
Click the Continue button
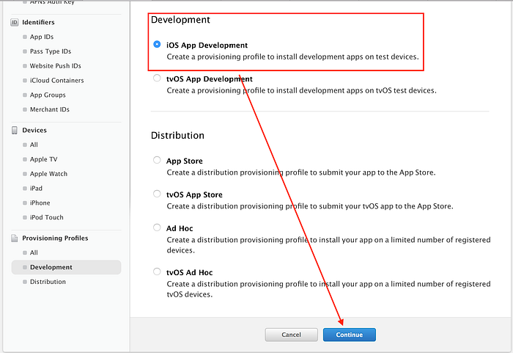tap(350, 335)
